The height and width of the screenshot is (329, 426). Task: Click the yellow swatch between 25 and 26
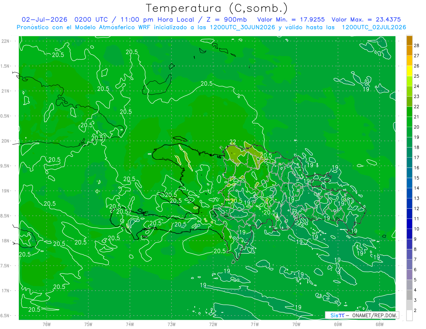409,71
